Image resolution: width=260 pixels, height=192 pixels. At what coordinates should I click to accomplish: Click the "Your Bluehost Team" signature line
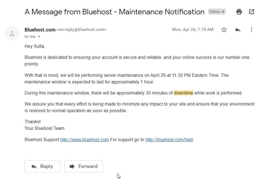[44, 128]
